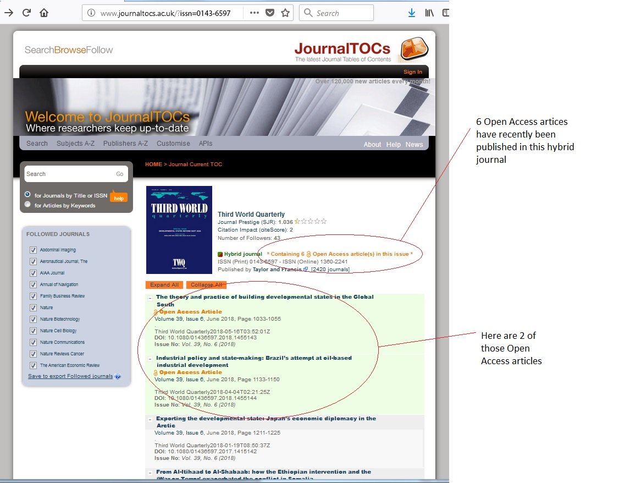Click the help icon beside Save to export

pyautogui.click(x=117, y=376)
